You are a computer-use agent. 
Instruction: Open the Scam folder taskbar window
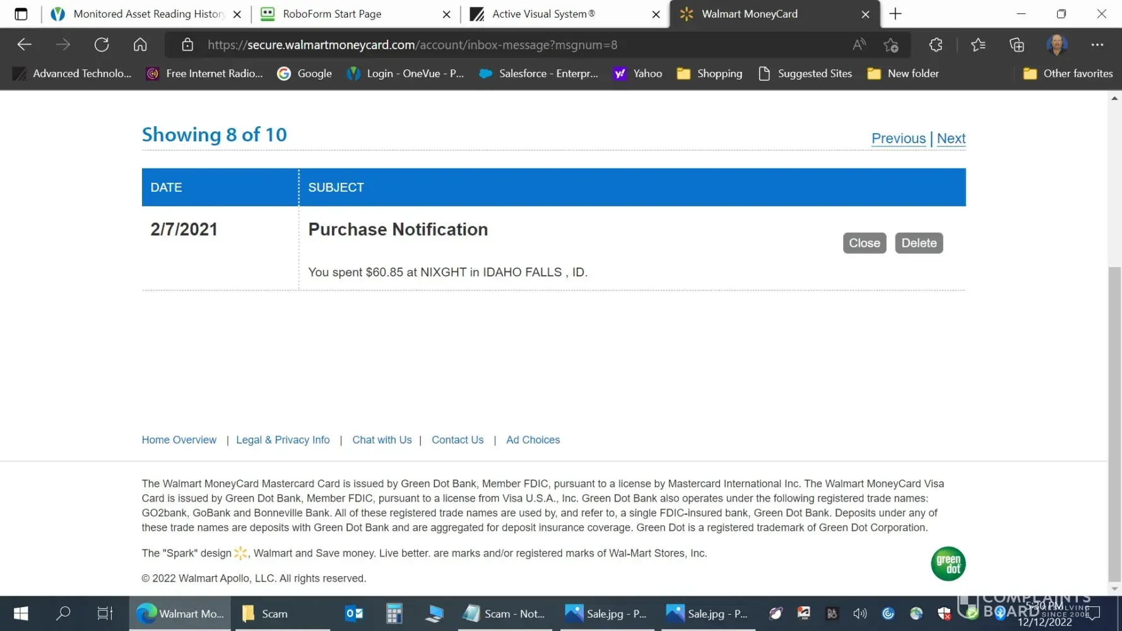283,613
